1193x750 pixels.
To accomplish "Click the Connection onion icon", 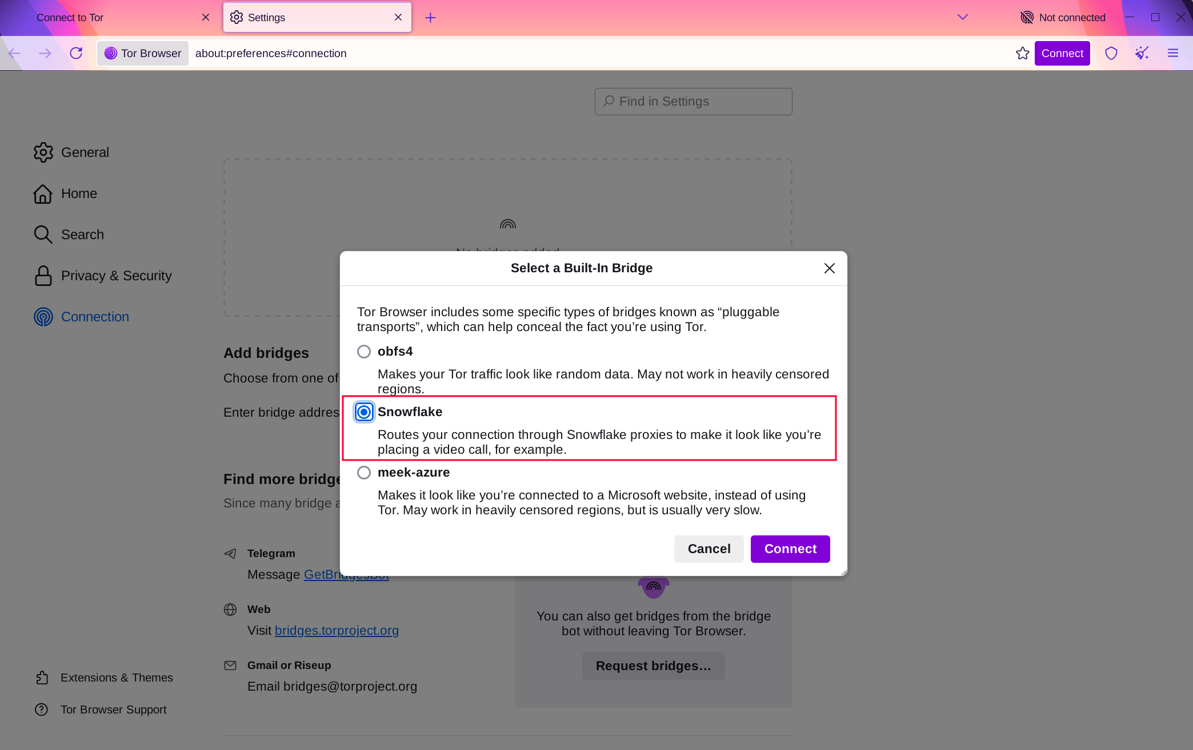I will tap(43, 317).
